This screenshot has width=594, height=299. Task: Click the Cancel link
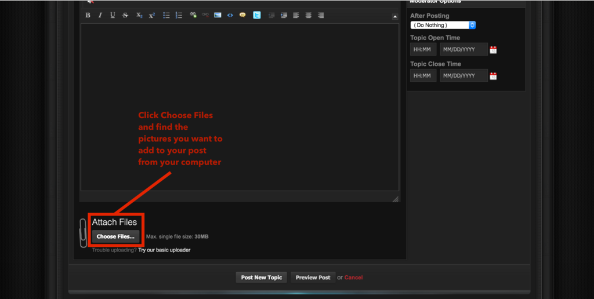pos(353,278)
